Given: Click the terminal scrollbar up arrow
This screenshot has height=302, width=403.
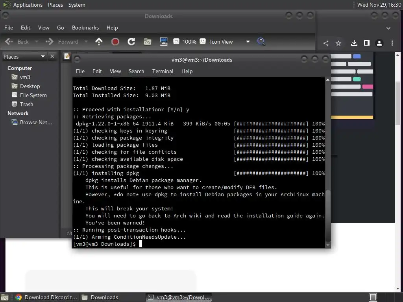Looking at the screenshot, I should 328,80.
